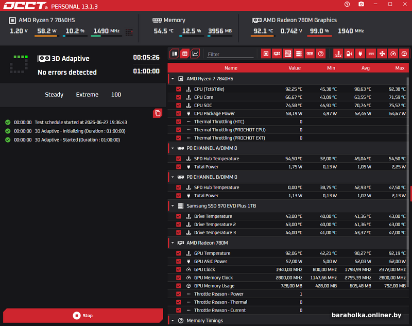Select the '3D Adaptive - Started' log entry
The width and height of the screenshot is (412, 326).
click(77, 140)
